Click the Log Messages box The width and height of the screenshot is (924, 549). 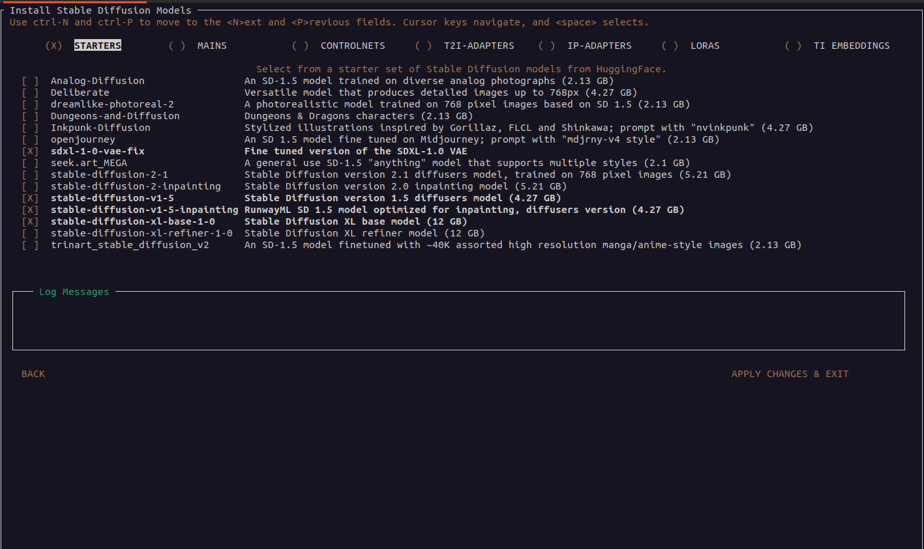[x=458, y=320]
